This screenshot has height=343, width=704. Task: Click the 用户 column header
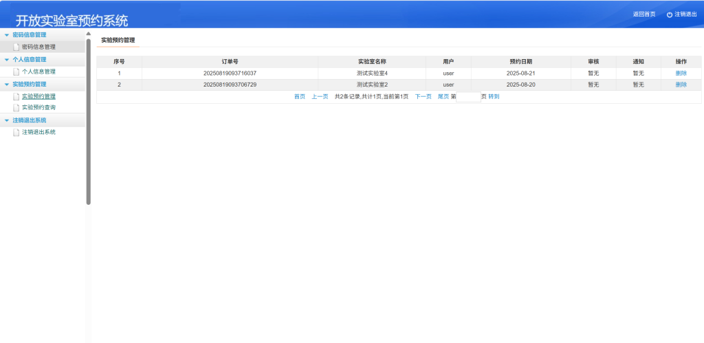[448, 62]
